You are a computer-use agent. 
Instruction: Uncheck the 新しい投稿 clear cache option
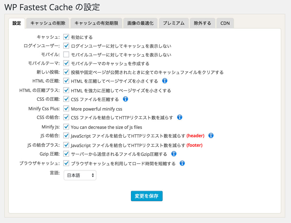[66, 72]
